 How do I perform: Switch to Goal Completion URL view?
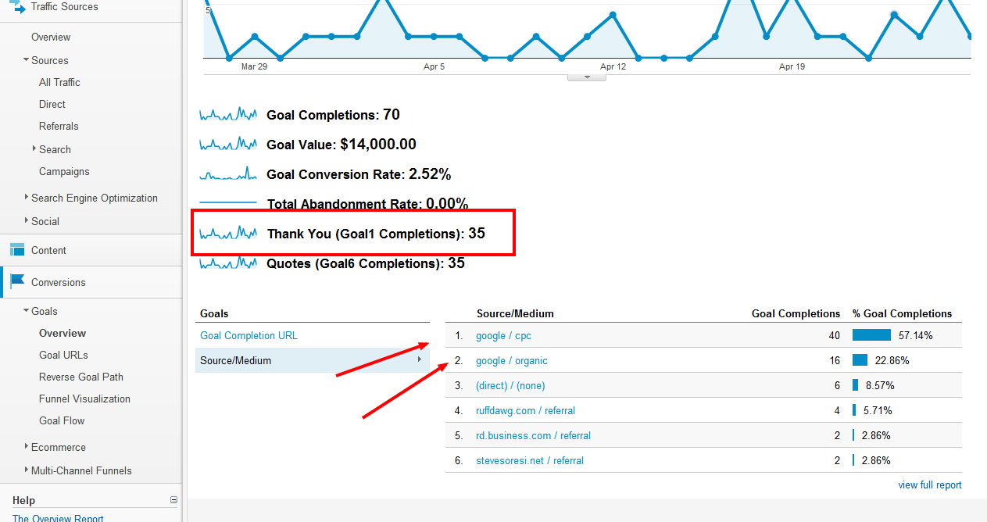(249, 335)
